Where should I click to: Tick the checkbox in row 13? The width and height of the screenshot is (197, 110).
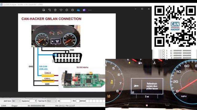163,55
